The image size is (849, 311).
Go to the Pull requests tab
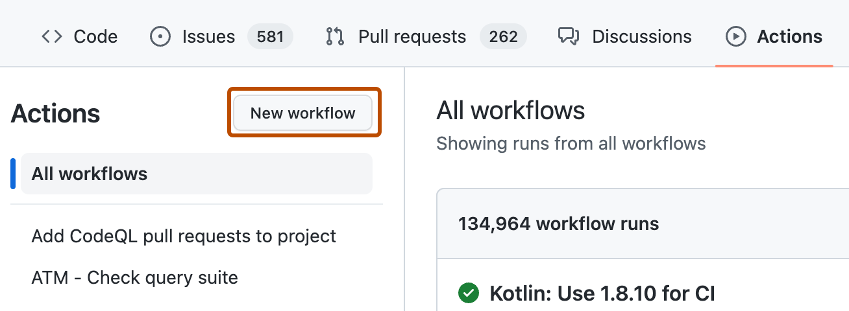[412, 36]
